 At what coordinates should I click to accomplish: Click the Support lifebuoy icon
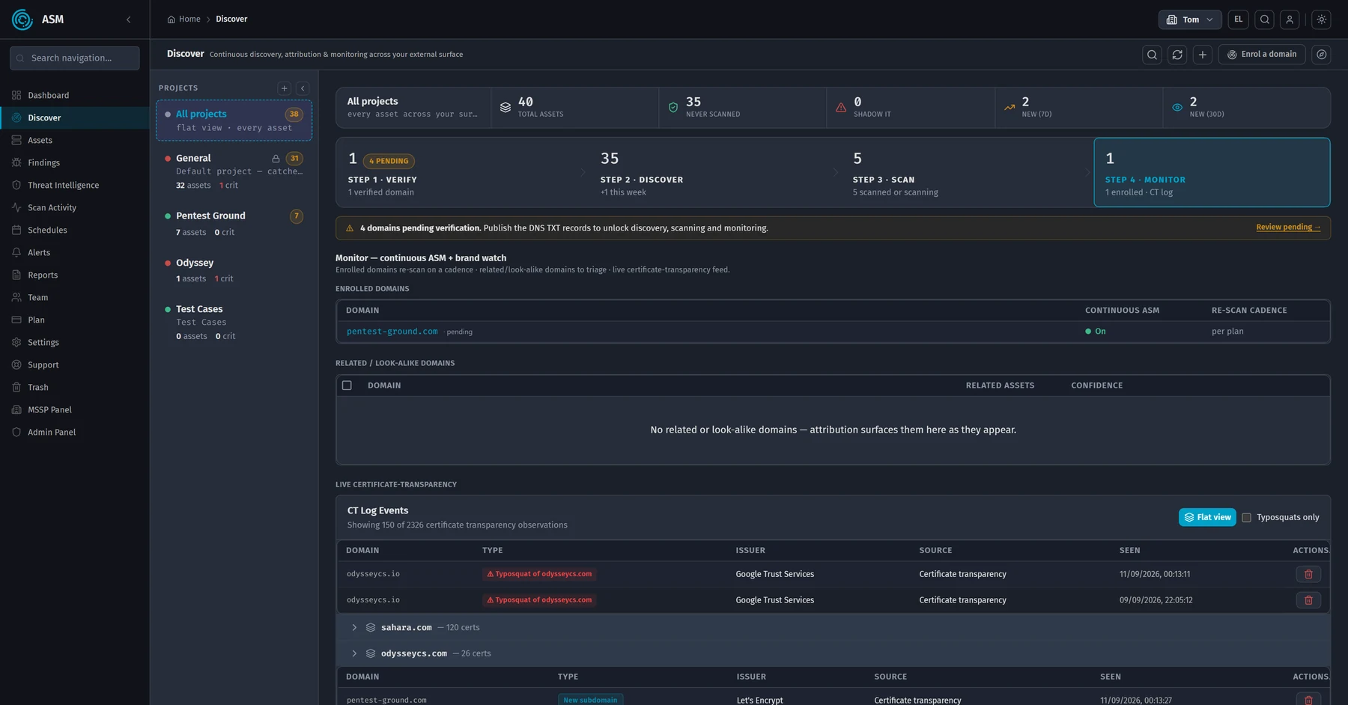(16, 364)
